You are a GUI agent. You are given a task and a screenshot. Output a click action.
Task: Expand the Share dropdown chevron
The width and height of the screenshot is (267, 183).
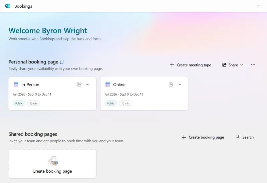click(242, 65)
